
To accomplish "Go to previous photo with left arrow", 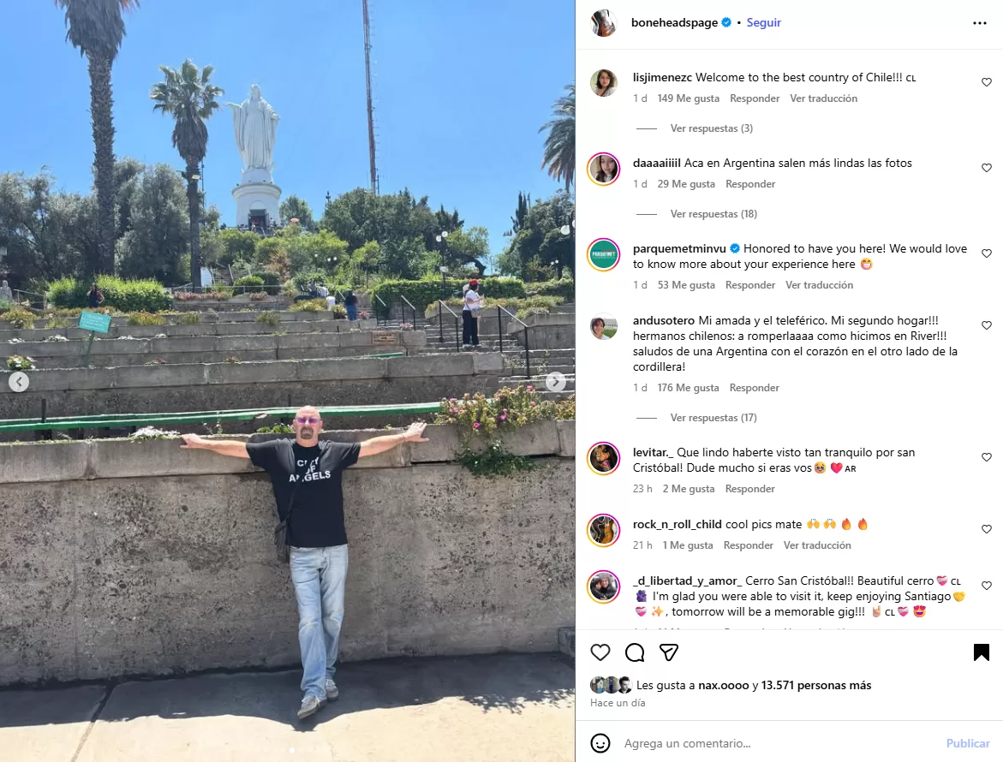I will (19, 382).
